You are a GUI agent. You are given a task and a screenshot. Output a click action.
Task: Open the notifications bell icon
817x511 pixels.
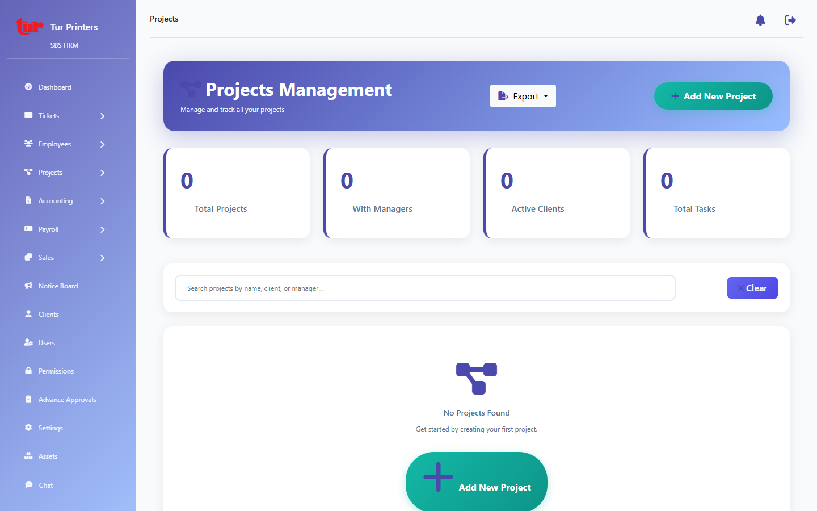[760, 20]
